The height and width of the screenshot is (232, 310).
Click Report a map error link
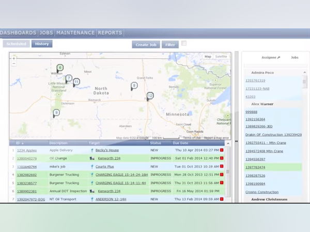click(216, 138)
